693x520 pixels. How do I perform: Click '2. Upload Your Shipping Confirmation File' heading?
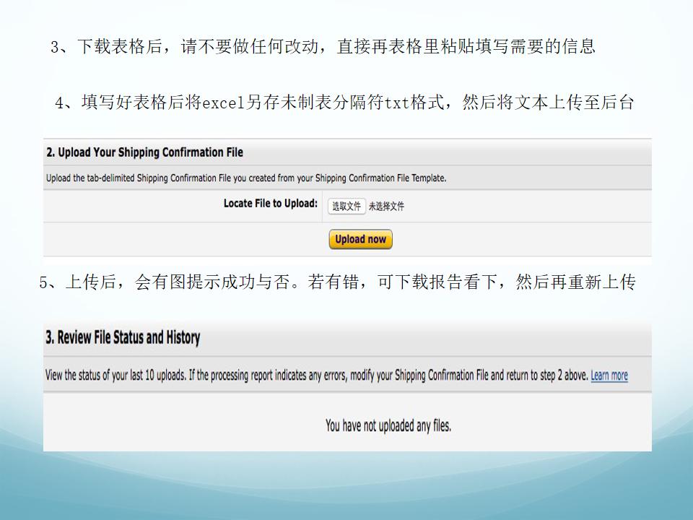(144, 152)
